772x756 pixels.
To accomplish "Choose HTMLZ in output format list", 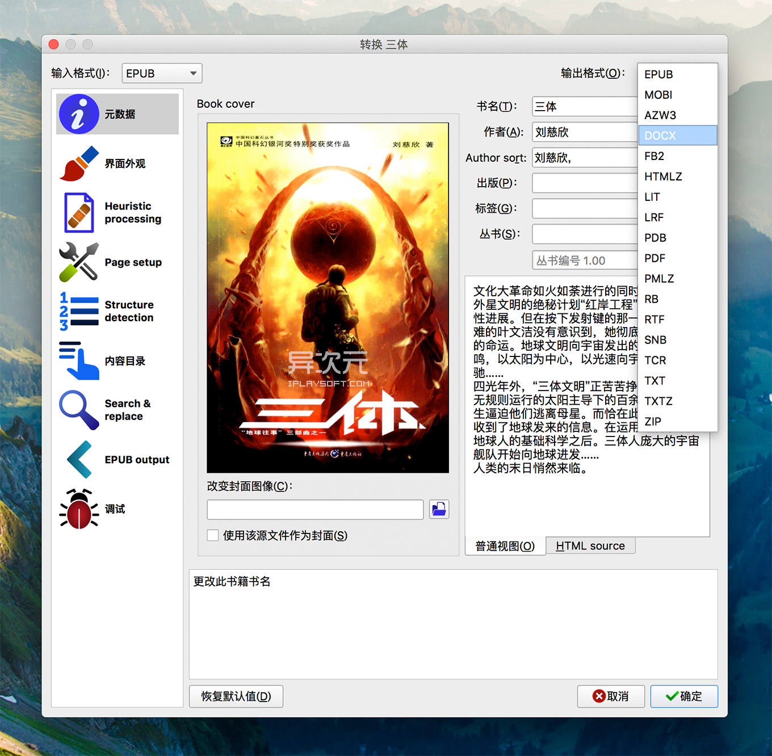I will [678, 177].
